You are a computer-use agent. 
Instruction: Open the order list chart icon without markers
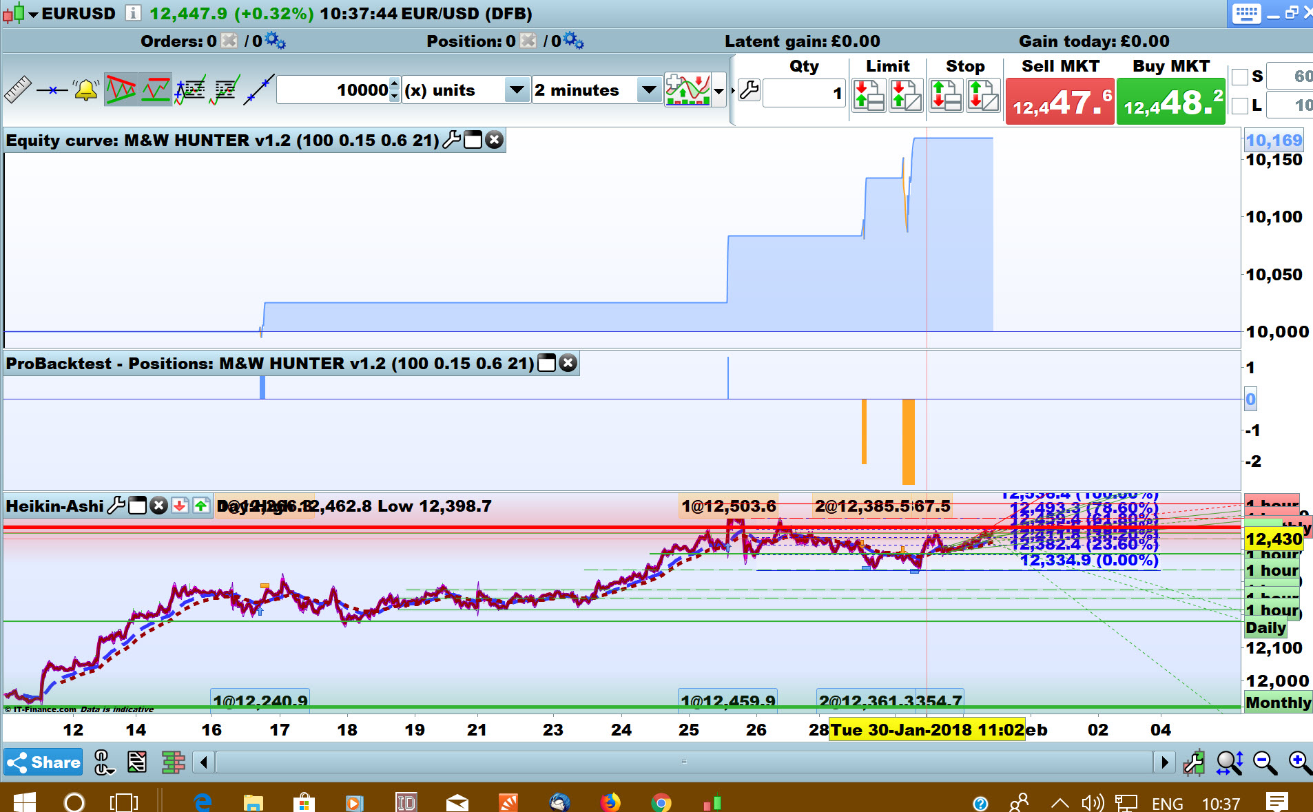pyautogui.click(x=225, y=90)
